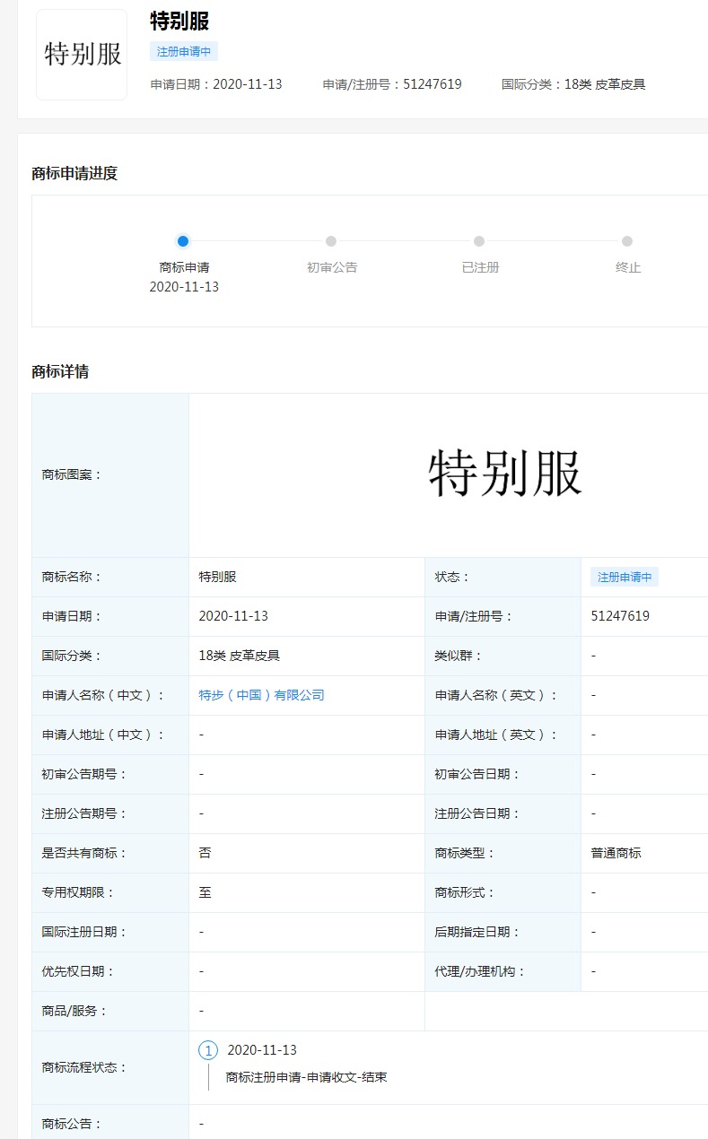Click the 至 value in 专用权期限 row
708x1139 pixels.
point(205,892)
